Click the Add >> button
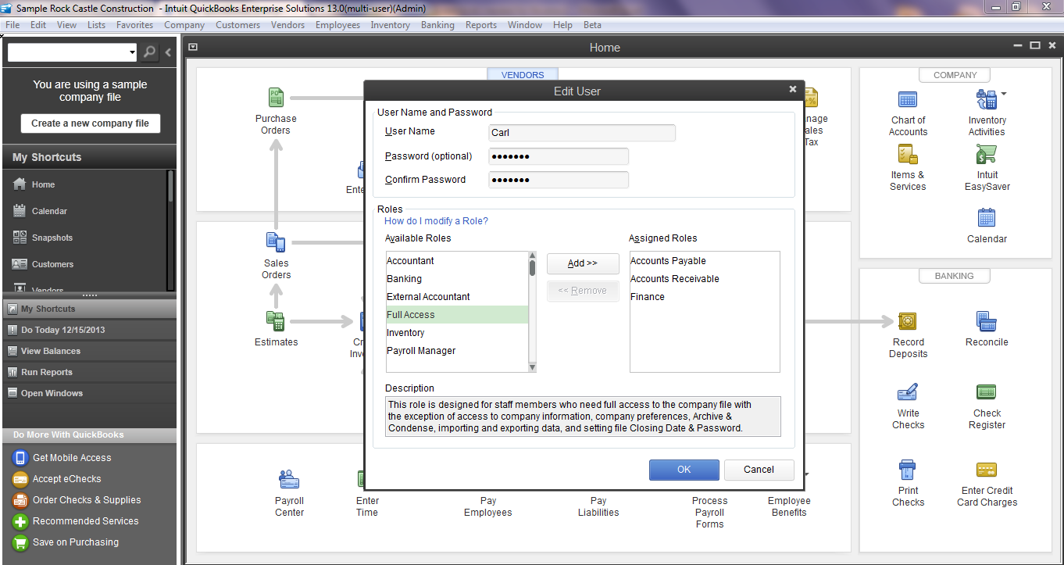This screenshot has height=565, width=1064. 583,263
